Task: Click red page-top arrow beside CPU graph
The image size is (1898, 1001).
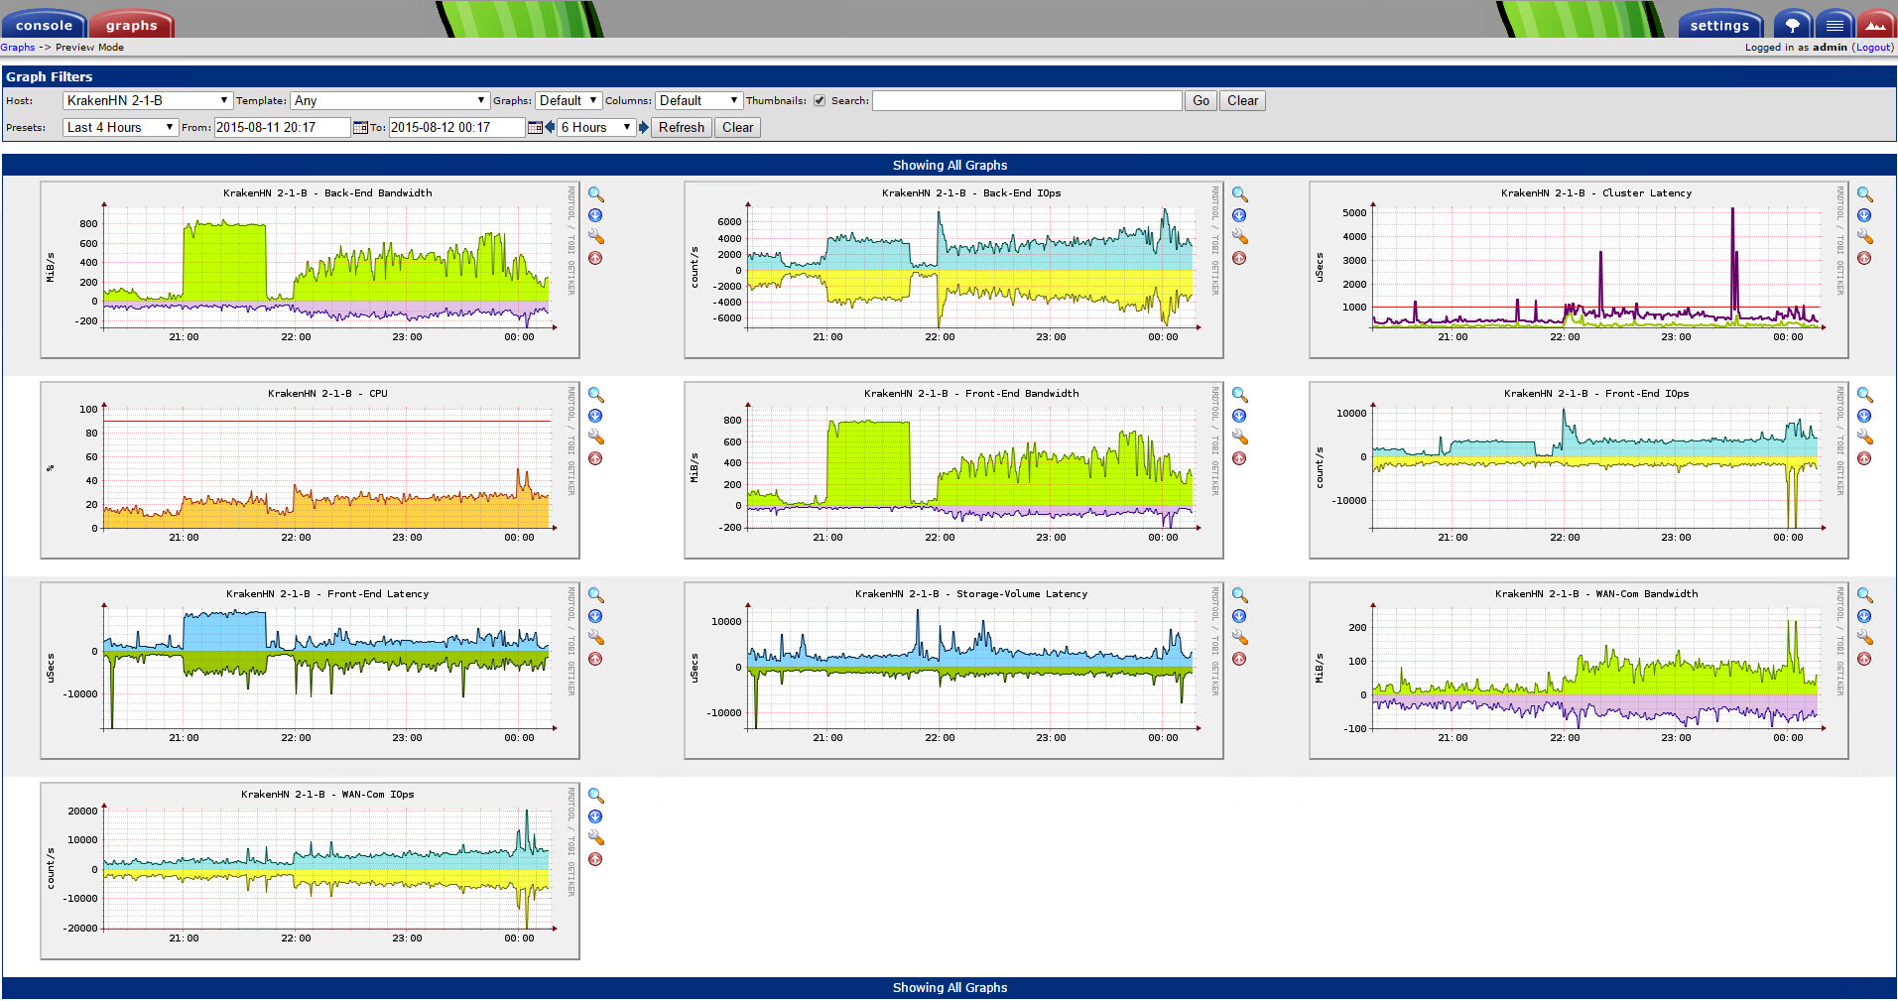Action: (595, 458)
